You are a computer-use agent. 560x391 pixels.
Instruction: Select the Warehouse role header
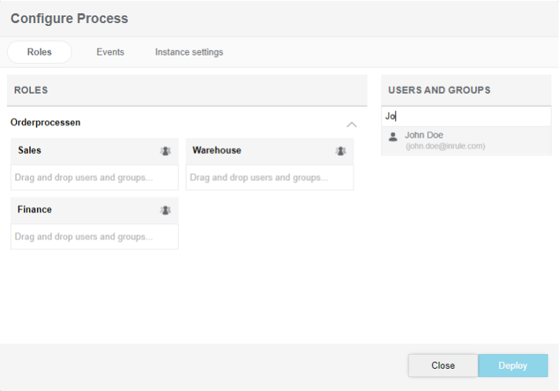pyautogui.click(x=217, y=151)
